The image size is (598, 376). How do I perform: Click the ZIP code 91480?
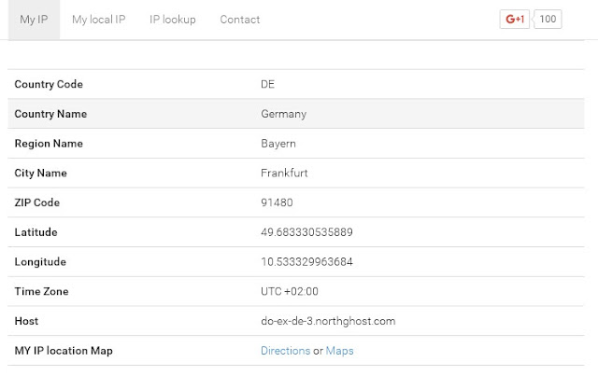tap(278, 203)
